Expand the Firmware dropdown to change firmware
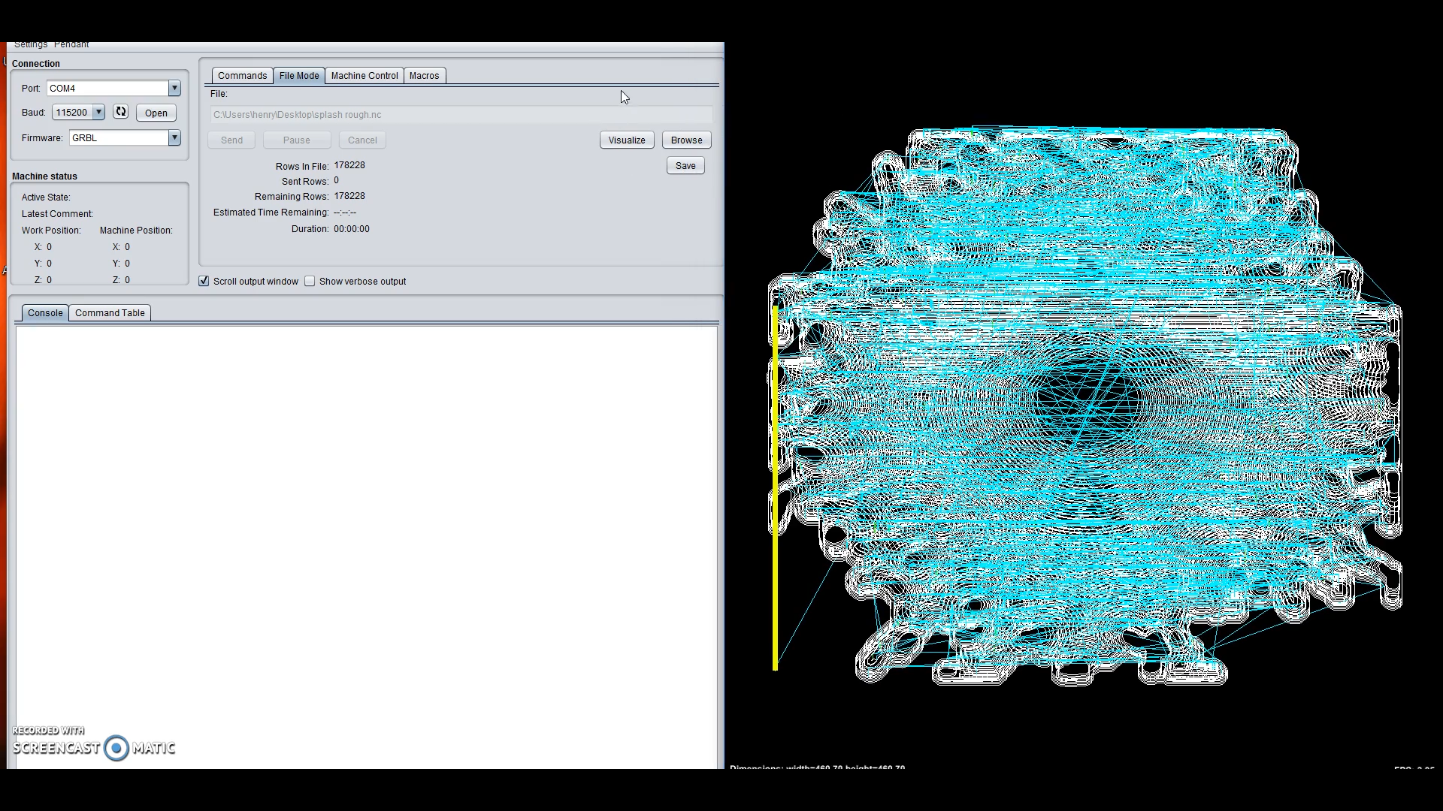Viewport: 1443px width, 811px height. coord(174,137)
